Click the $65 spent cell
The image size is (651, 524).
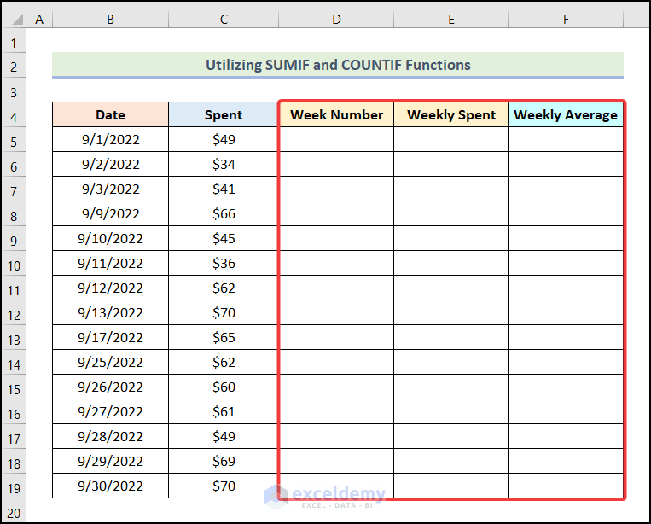coord(224,337)
